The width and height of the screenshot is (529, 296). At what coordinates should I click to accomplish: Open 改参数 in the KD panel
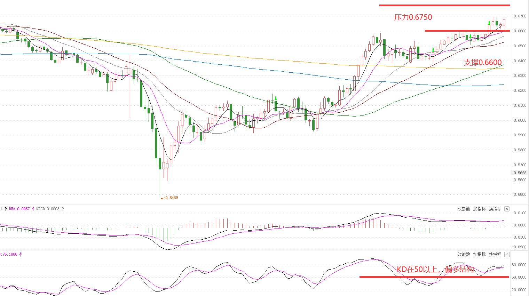pos(464,254)
